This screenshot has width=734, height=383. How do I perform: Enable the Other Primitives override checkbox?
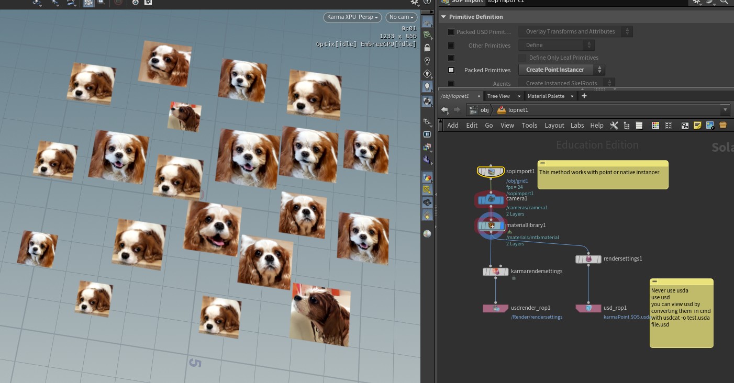tap(451, 46)
